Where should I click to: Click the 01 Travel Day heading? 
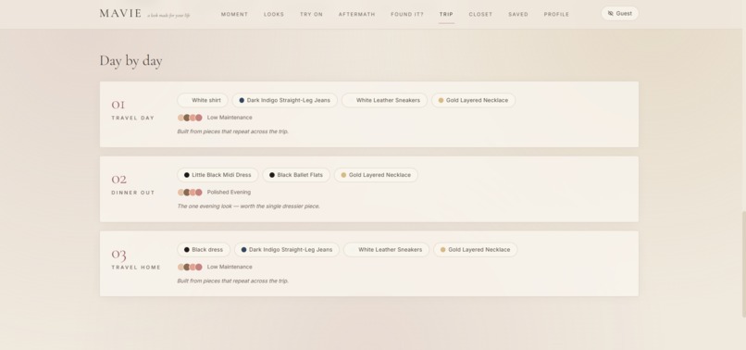point(132,110)
